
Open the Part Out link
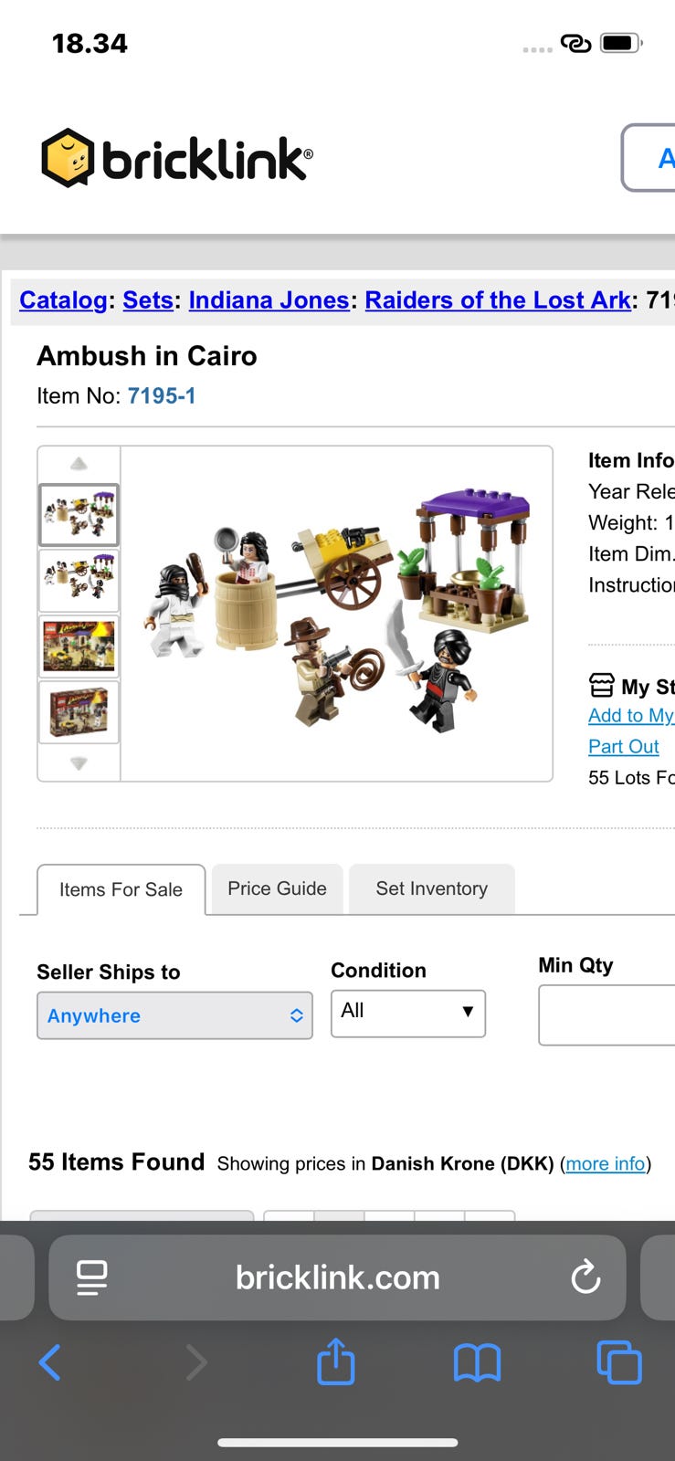tap(623, 746)
